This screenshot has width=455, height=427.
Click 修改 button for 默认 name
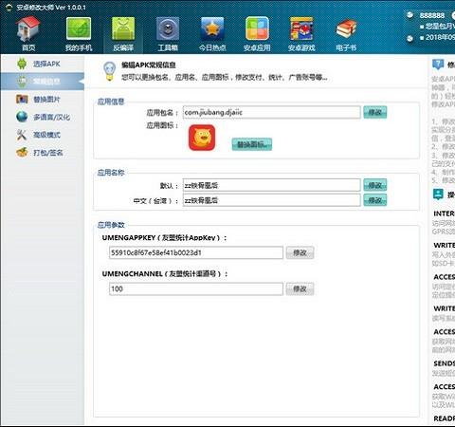(x=375, y=185)
